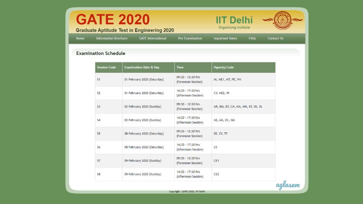The image size is (363, 204).
Task: Select the IIT Delhi organising institute heading
Action: click(235, 19)
